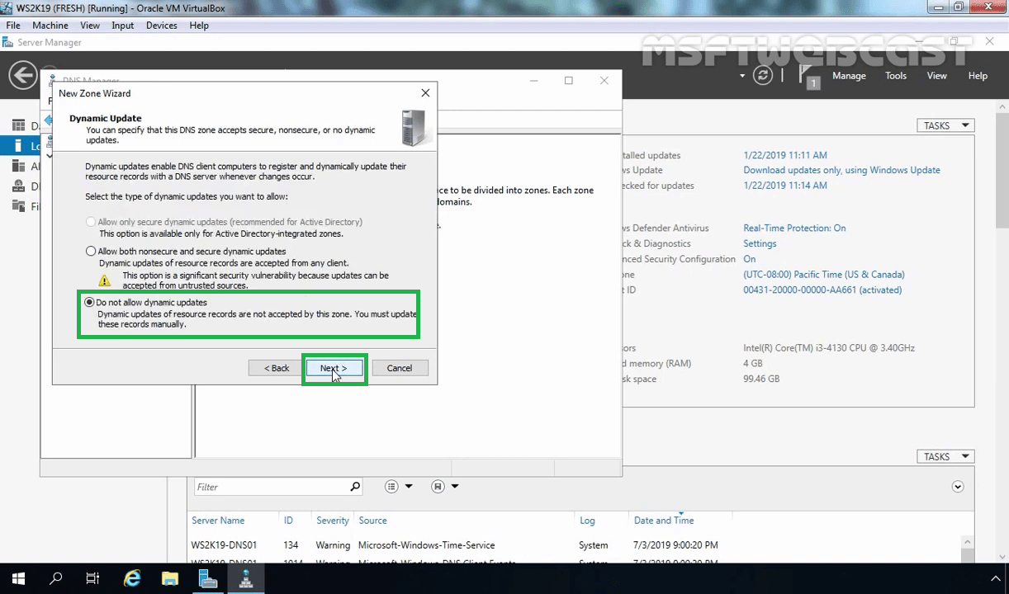Click product ID activated link
This screenshot has width=1009, height=594.
[x=822, y=290]
